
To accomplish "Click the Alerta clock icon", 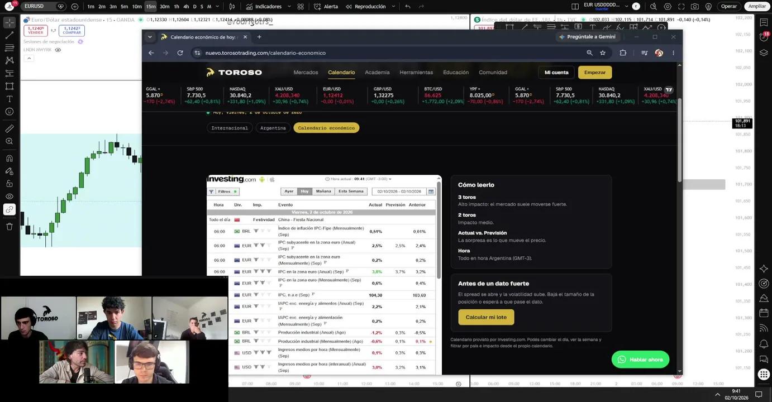I will 317,6.
